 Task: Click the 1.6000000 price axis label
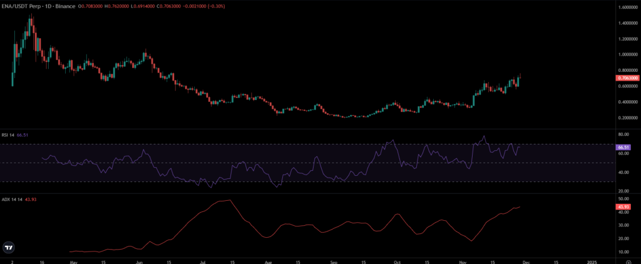coord(628,8)
